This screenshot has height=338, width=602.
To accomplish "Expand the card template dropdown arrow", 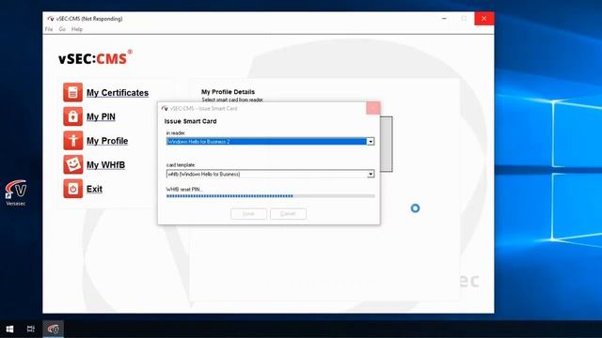I will [x=371, y=175].
